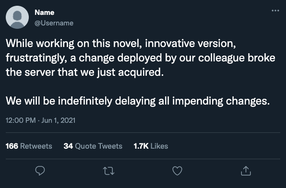Click the bold 1.7K figure

[141, 146]
